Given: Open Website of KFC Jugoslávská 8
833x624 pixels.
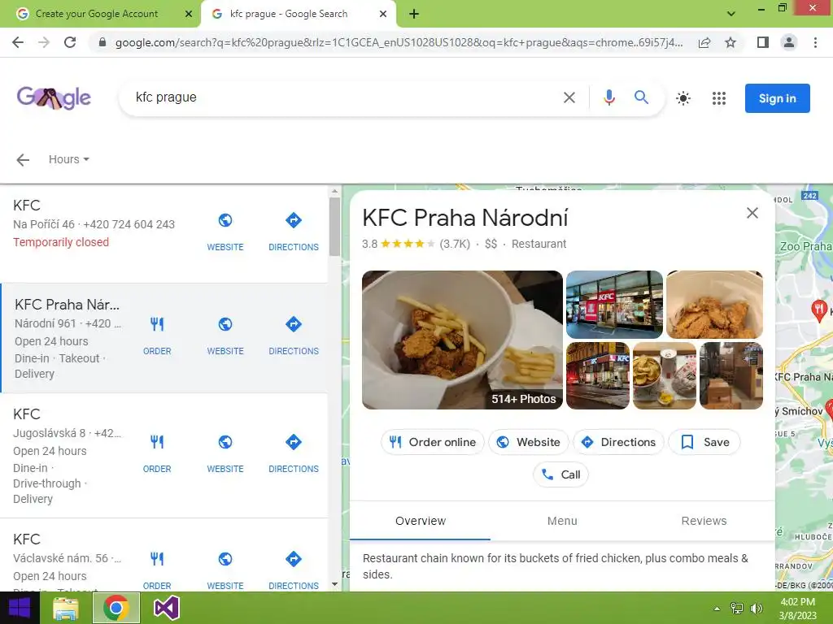Looking at the screenshot, I should tap(225, 453).
